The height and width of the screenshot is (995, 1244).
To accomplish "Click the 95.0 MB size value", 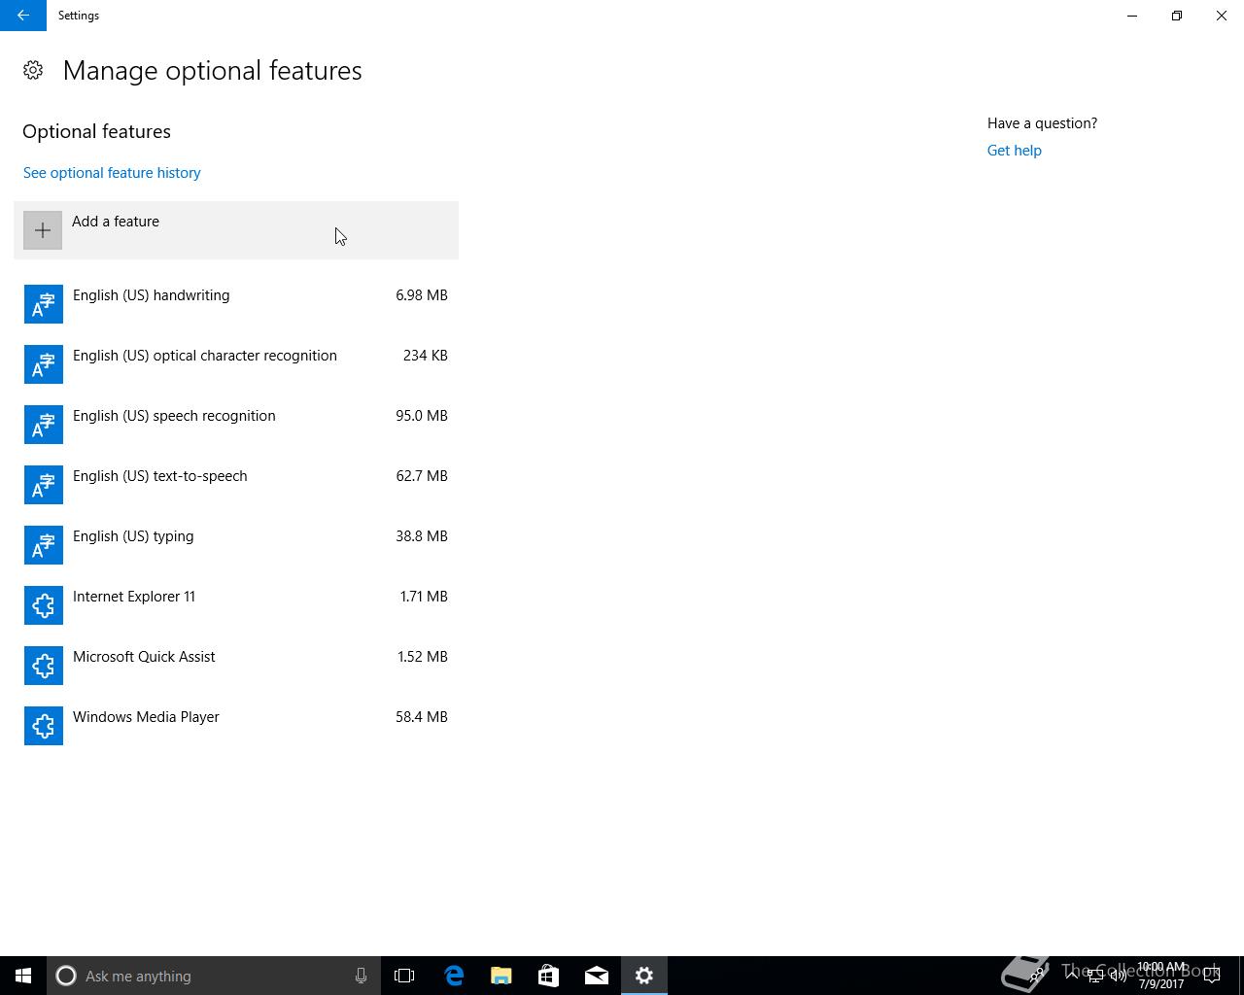I will click(422, 416).
